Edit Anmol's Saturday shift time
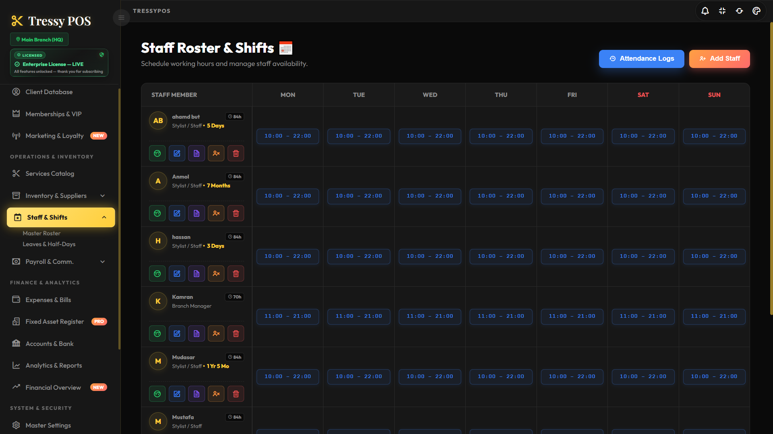This screenshot has width=773, height=434. point(643,196)
